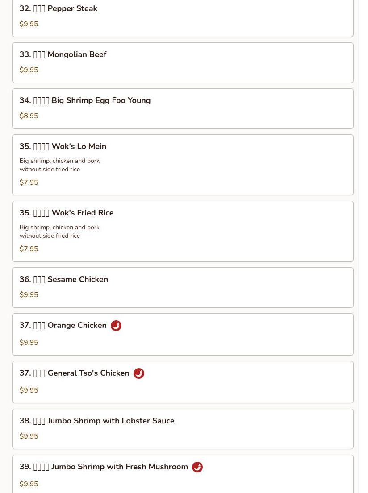
Task: Click the $9.95 price under Mongolian Beef
Action: (x=29, y=70)
